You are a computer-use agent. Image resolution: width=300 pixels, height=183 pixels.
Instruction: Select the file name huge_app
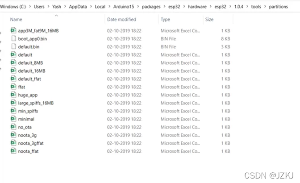(x=28, y=95)
